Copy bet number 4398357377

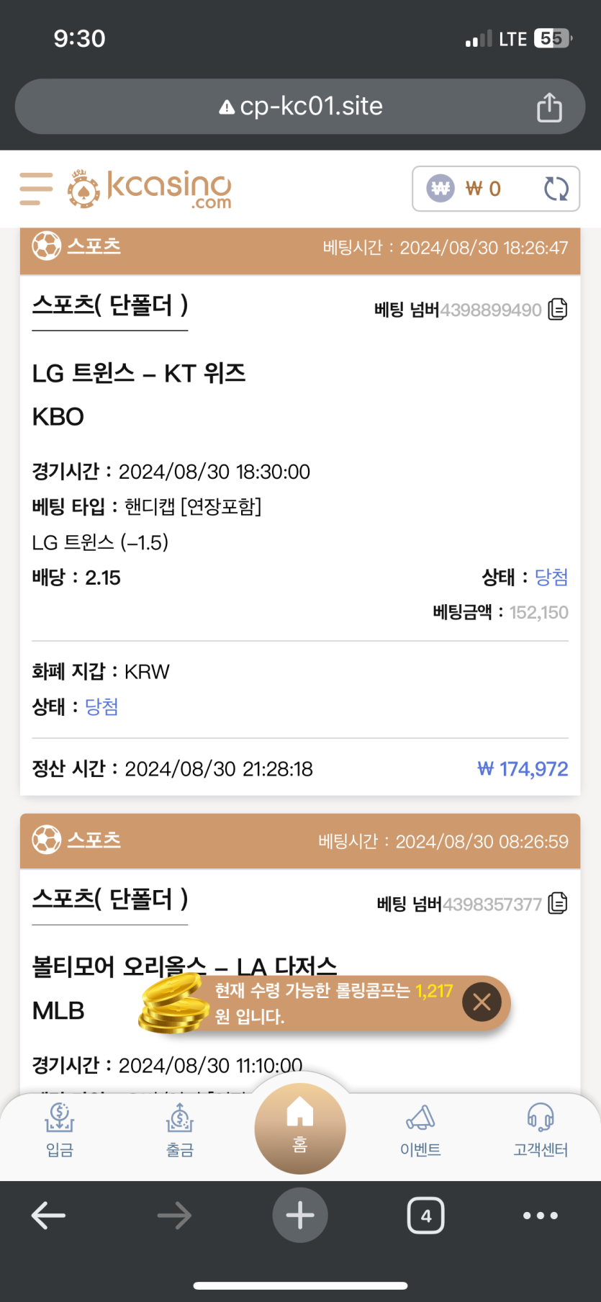click(x=558, y=903)
